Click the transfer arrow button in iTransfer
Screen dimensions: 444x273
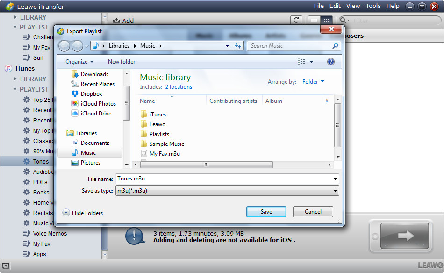coord(405,236)
